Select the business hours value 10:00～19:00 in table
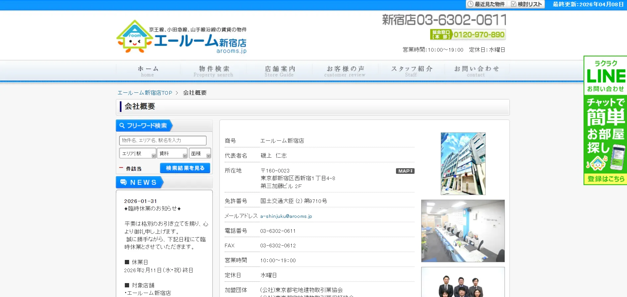 click(x=278, y=261)
